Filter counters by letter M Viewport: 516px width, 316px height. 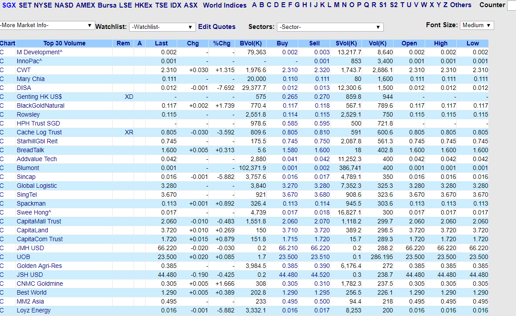337,5
